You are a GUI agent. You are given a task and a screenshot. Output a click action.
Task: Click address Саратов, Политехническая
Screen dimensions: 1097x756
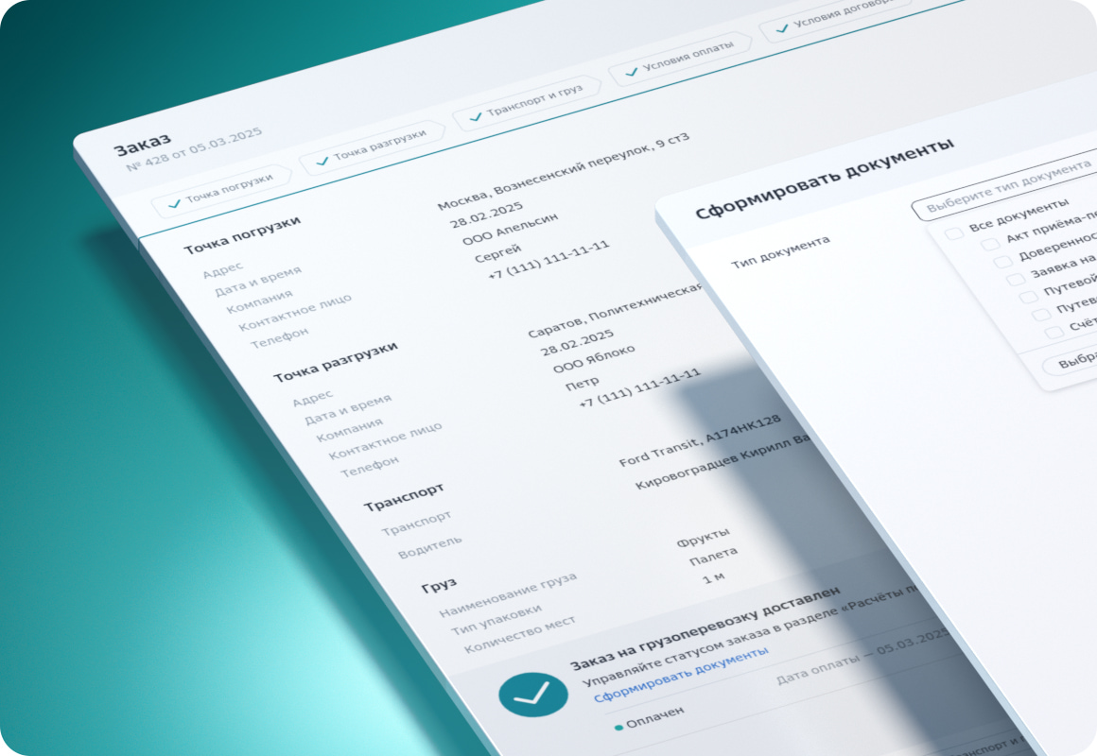click(x=615, y=310)
